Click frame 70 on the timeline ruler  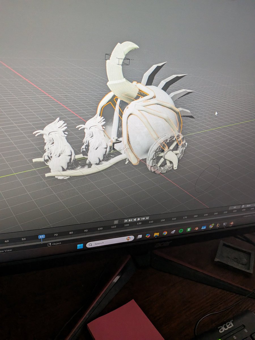pyautogui.click(x=56, y=235)
